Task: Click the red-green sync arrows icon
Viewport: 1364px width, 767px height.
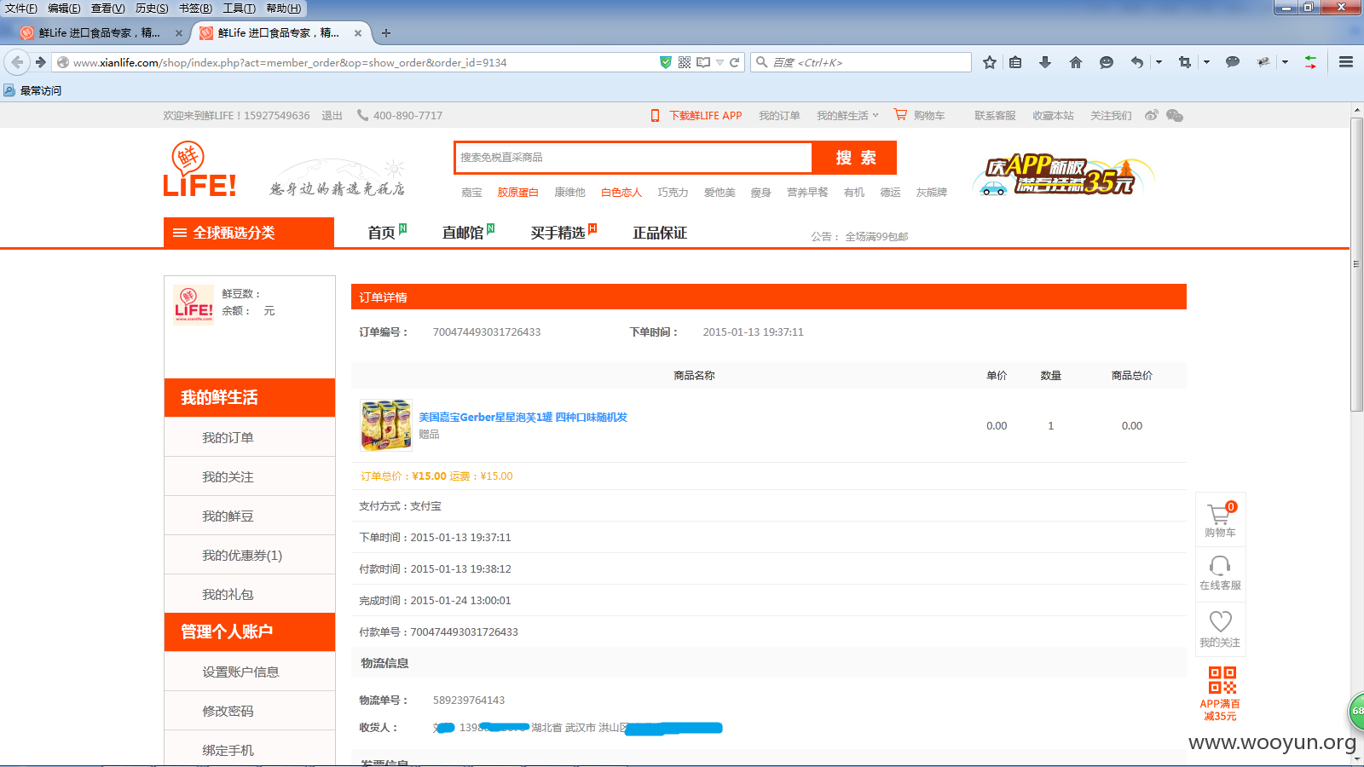Action: coord(1310,62)
